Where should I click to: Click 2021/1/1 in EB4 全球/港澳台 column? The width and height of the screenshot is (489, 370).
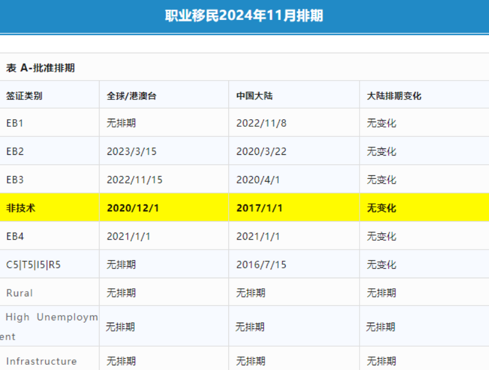128,237
